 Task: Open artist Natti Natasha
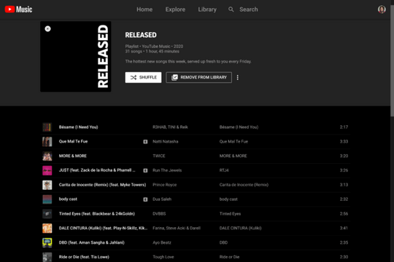(166, 142)
